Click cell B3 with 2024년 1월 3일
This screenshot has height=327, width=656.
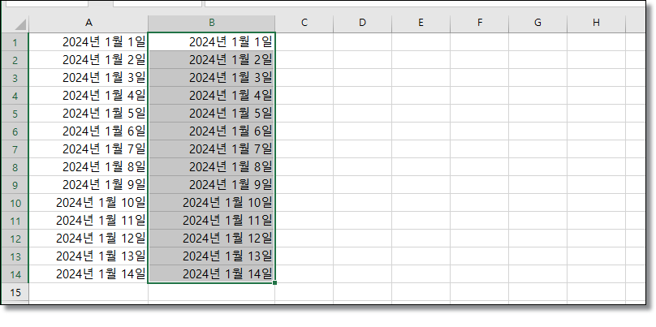[211, 78]
